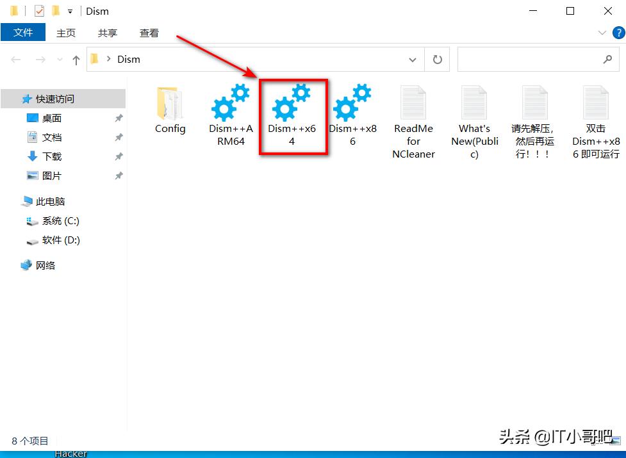The height and width of the screenshot is (458, 626).
Task: Click the window folder icon in the title bar
Action: (14, 11)
